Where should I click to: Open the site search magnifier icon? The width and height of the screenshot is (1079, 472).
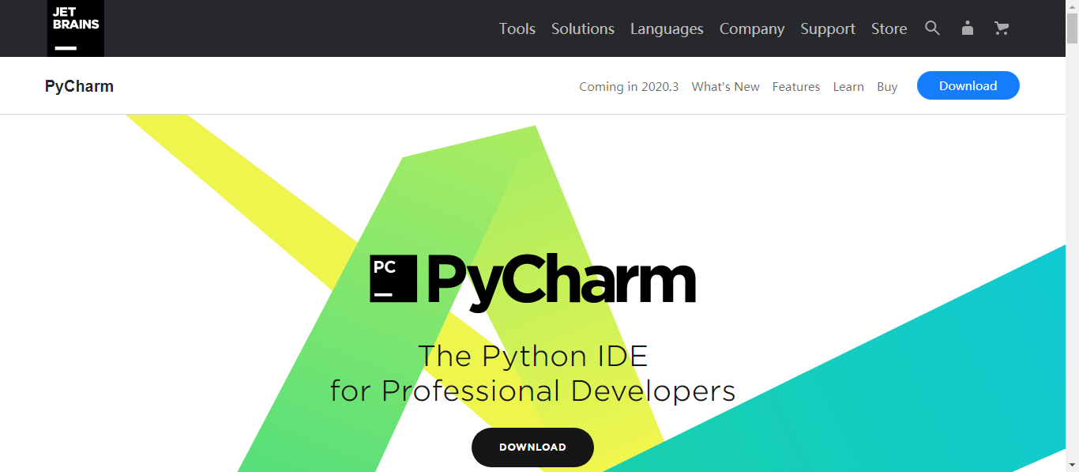932,28
